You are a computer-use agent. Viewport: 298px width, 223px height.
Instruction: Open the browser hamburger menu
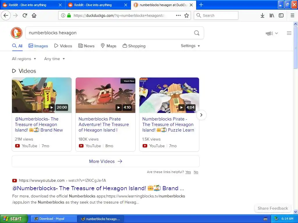point(292,15)
